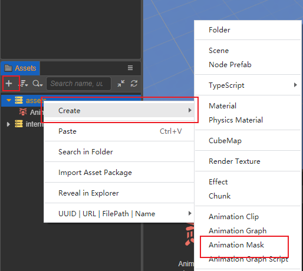Collapse all assets with arrows icon

[x=121, y=84]
